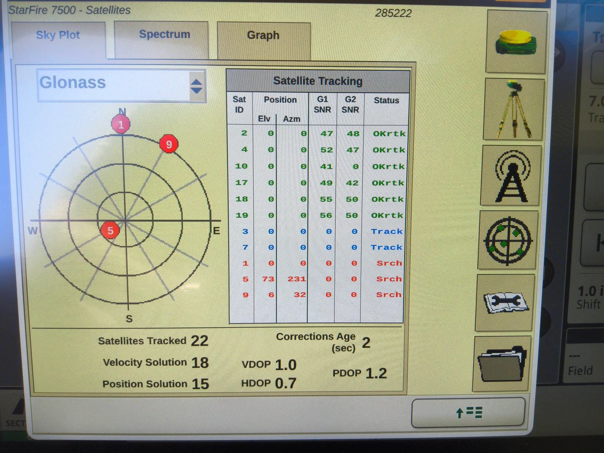Click Corrections Age value 2
The image size is (604, 453).
(366, 343)
